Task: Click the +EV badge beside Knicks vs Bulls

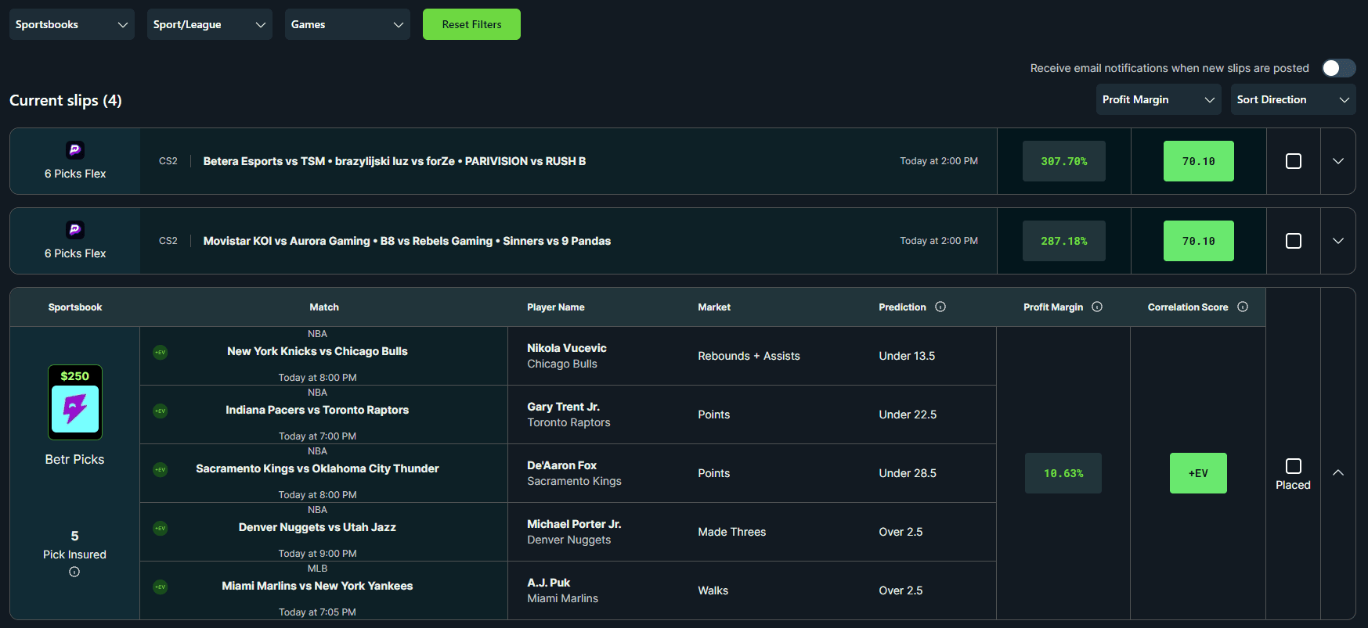Action: coord(161,353)
